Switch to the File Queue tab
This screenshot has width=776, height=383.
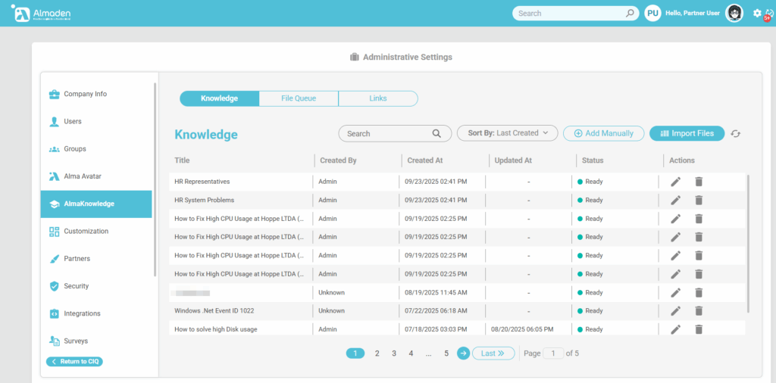[x=299, y=98]
